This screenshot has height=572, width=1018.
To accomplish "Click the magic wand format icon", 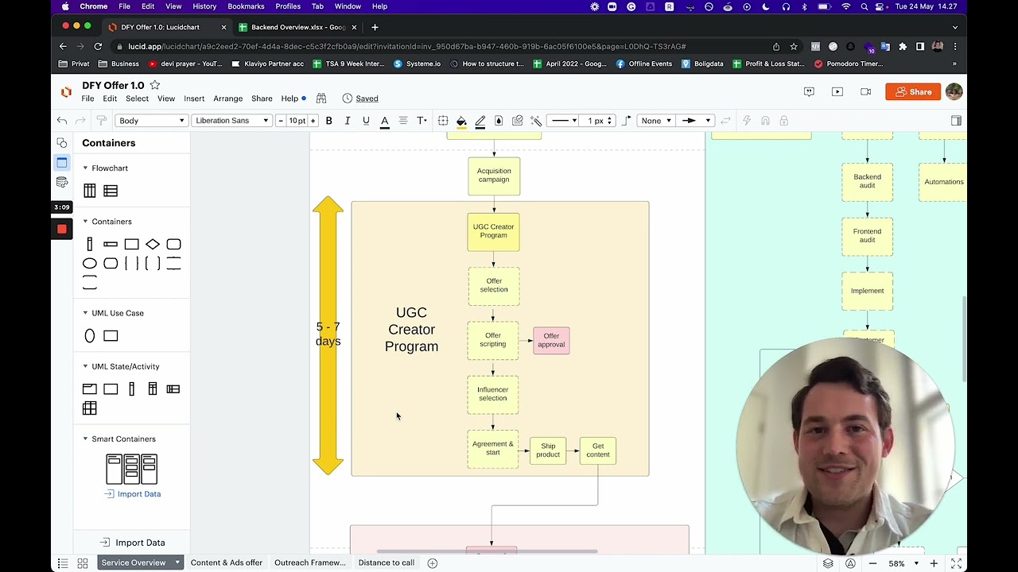I will tap(536, 121).
